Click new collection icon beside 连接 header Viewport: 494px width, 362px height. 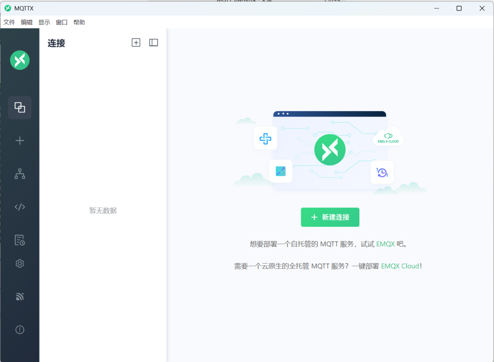136,42
